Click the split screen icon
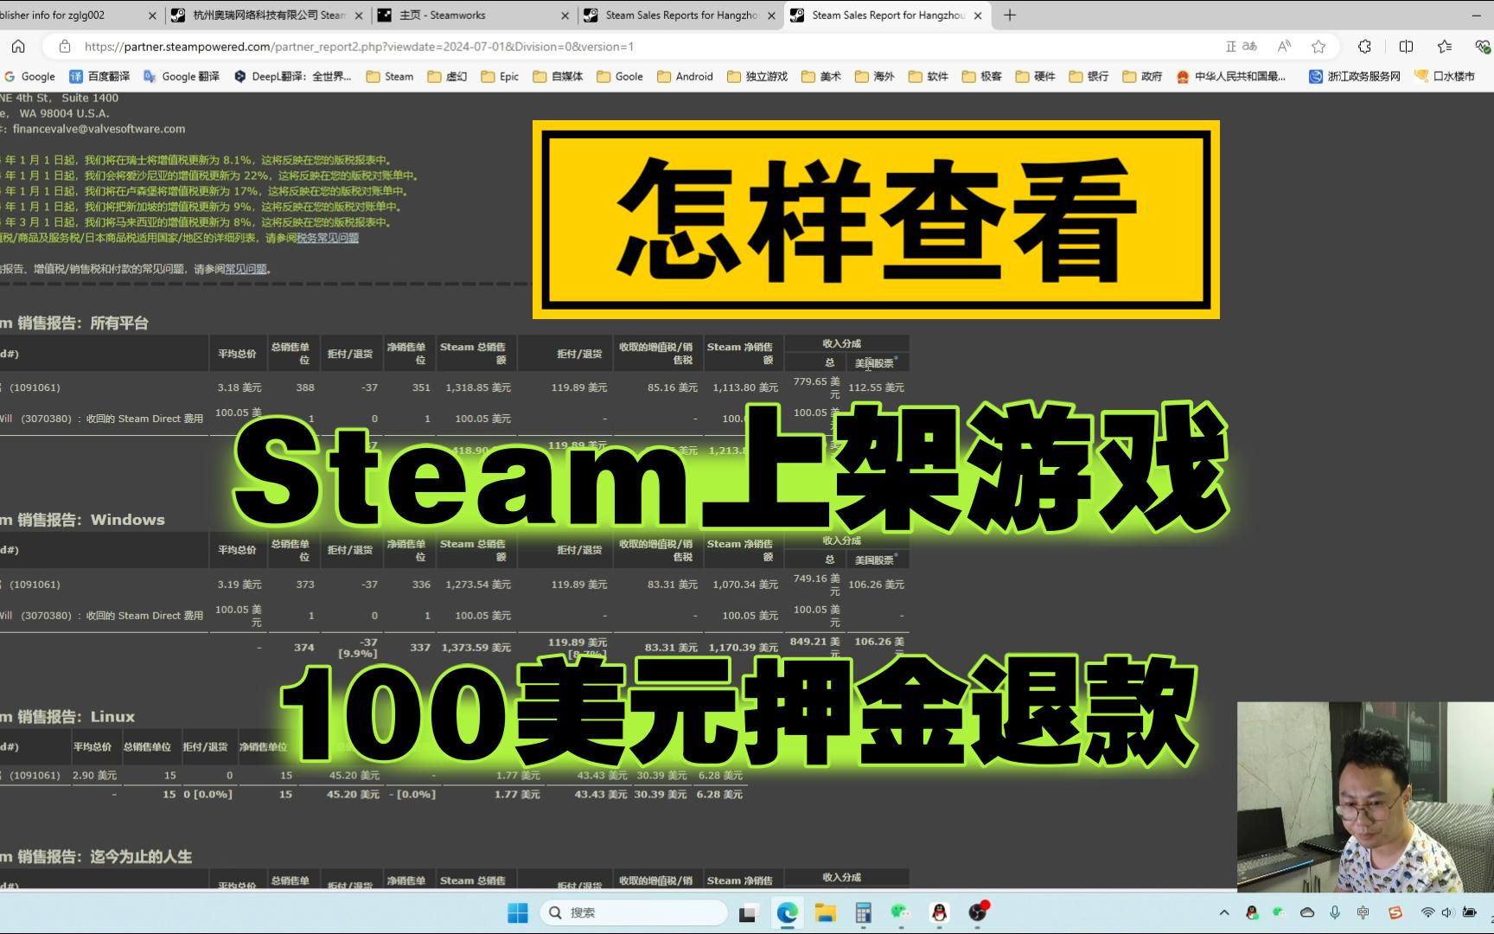The image size is (1494, 934). click(1407, 47)
